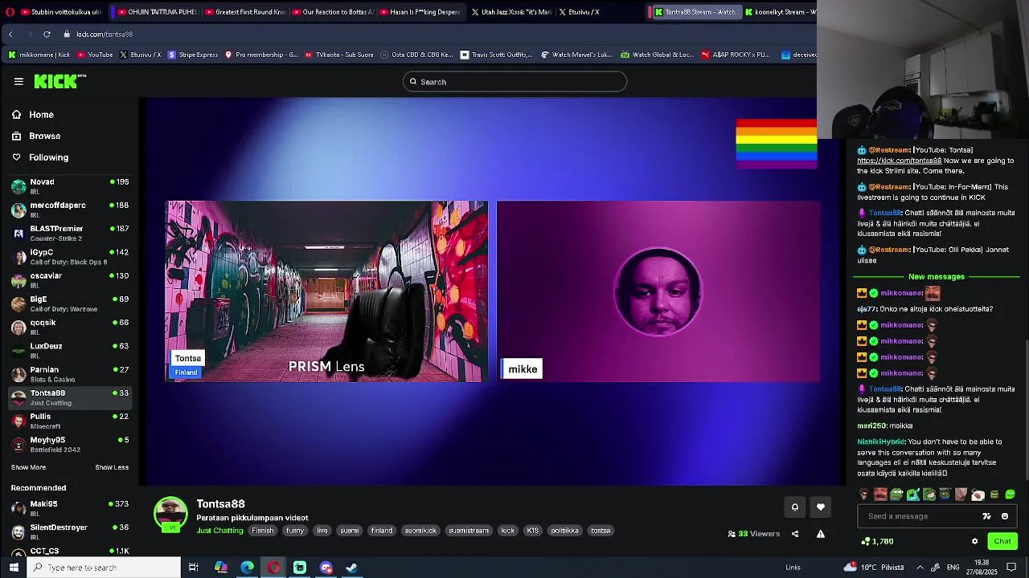Open the Kick hamburger sidebar menu
Screen dimensions: 1029x578
(x=18, y=81)
